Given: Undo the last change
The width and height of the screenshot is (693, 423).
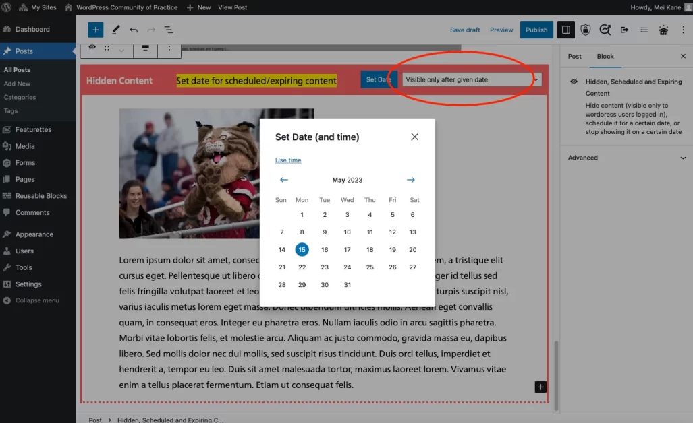Looking at the screenshot, I should 134,30.
